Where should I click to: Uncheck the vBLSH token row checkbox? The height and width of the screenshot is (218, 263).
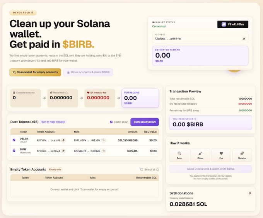pyautogui.click(x=14, y=140)
